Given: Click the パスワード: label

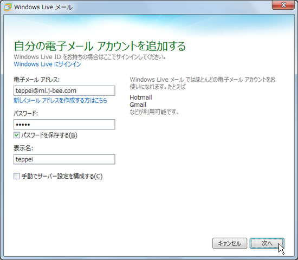Looking at the screenshot, I should 25,113.
